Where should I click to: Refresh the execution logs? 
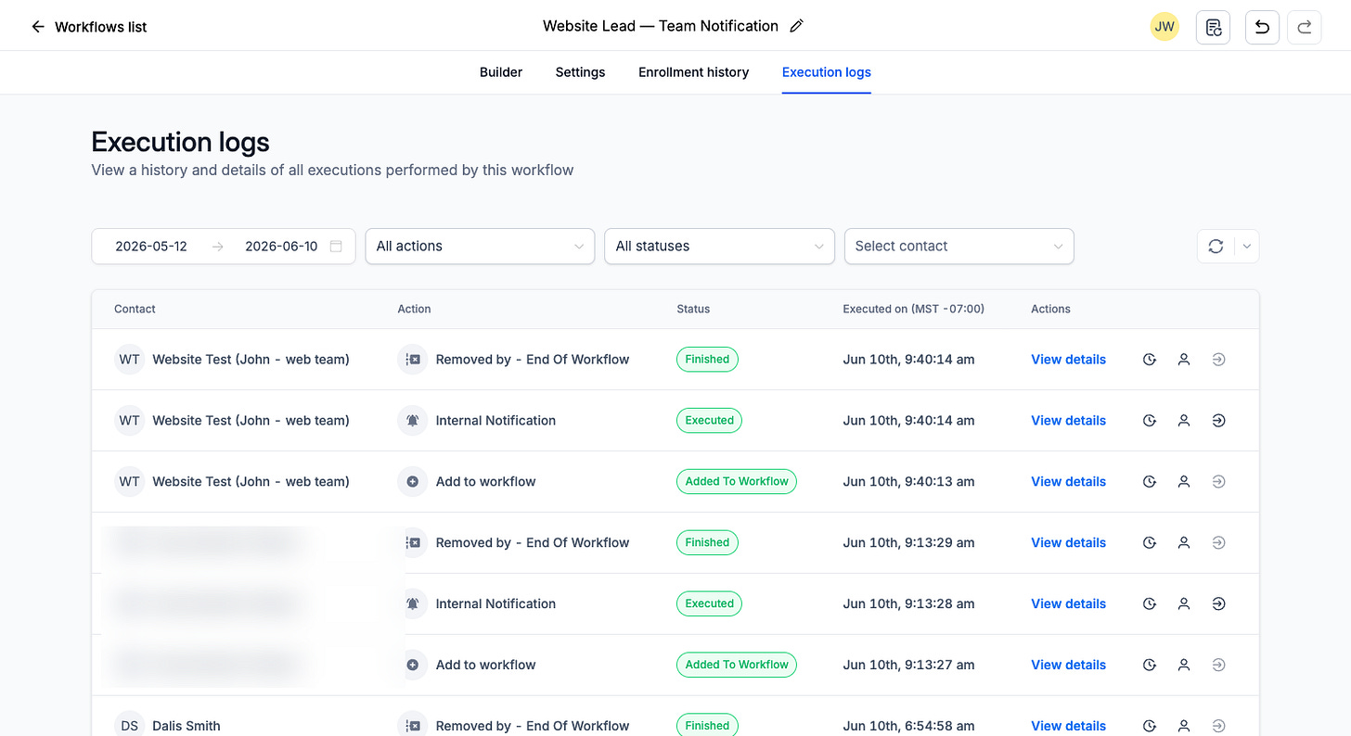pyautogui.click(x=1216, y=247)
